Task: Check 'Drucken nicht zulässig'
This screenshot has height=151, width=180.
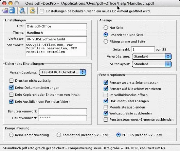Action: click(11, 81)
